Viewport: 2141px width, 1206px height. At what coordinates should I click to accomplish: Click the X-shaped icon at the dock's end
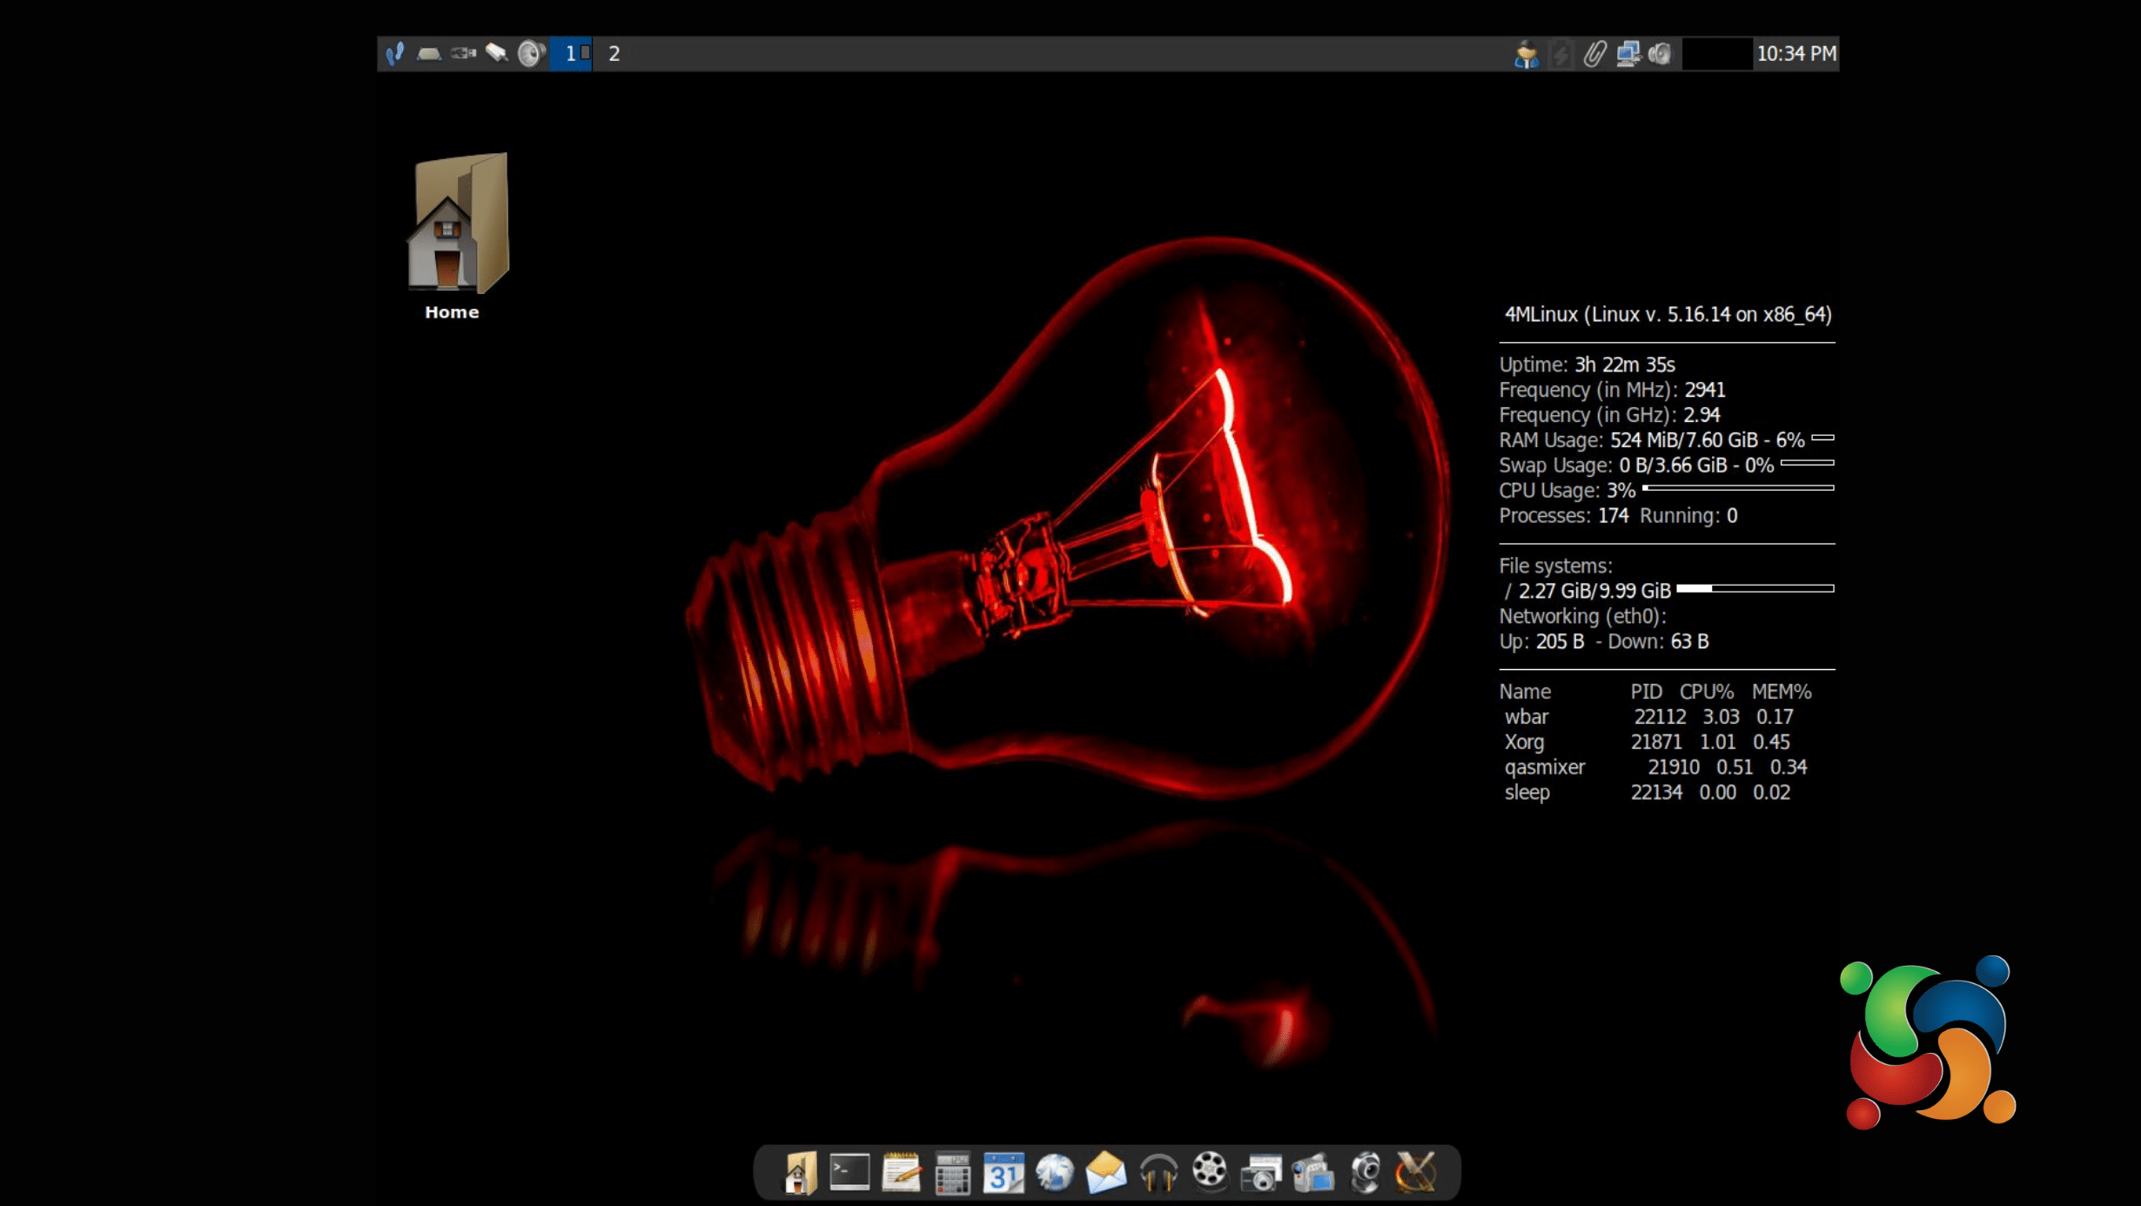click(x=1416, y=1173)
